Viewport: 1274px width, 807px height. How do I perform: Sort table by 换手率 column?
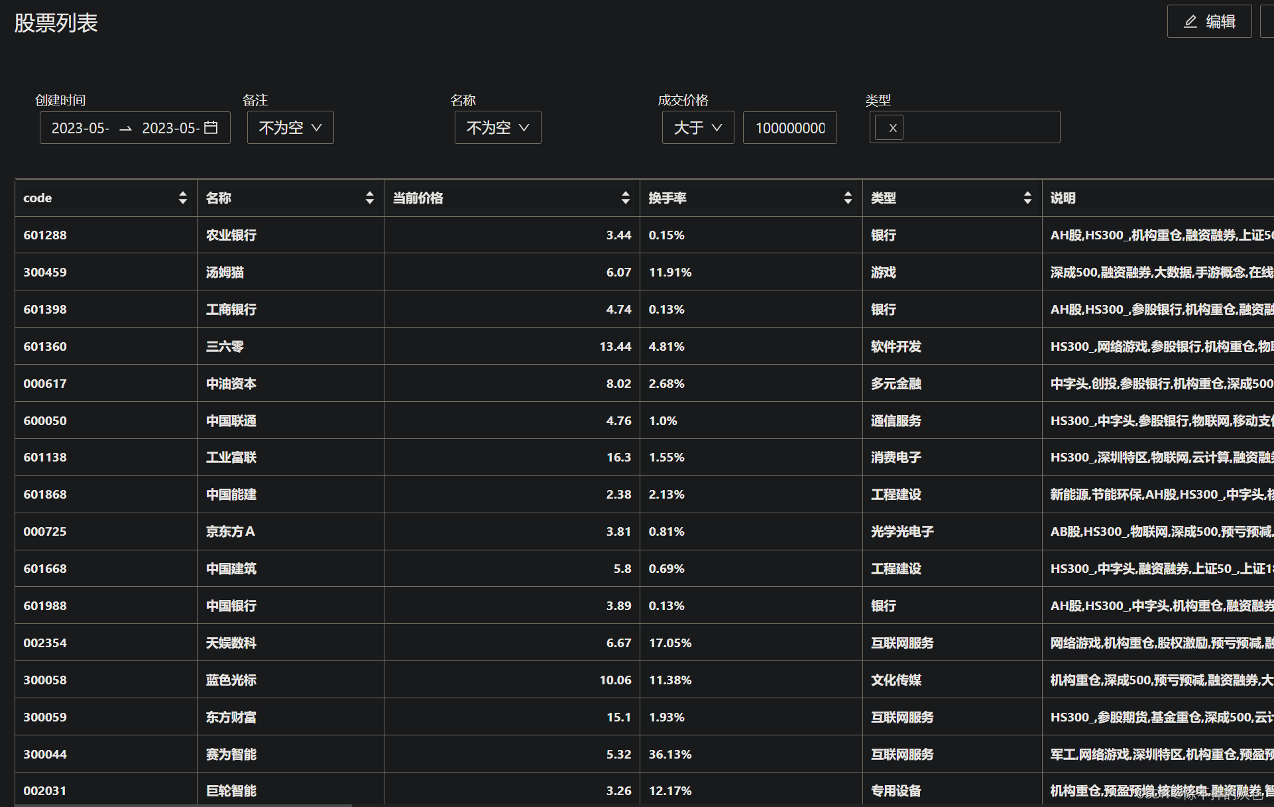(847, 198)
